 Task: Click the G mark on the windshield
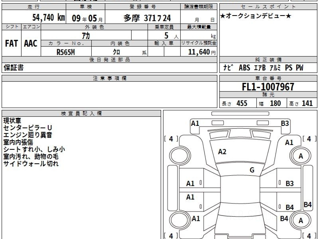click(x=252, y=170)
